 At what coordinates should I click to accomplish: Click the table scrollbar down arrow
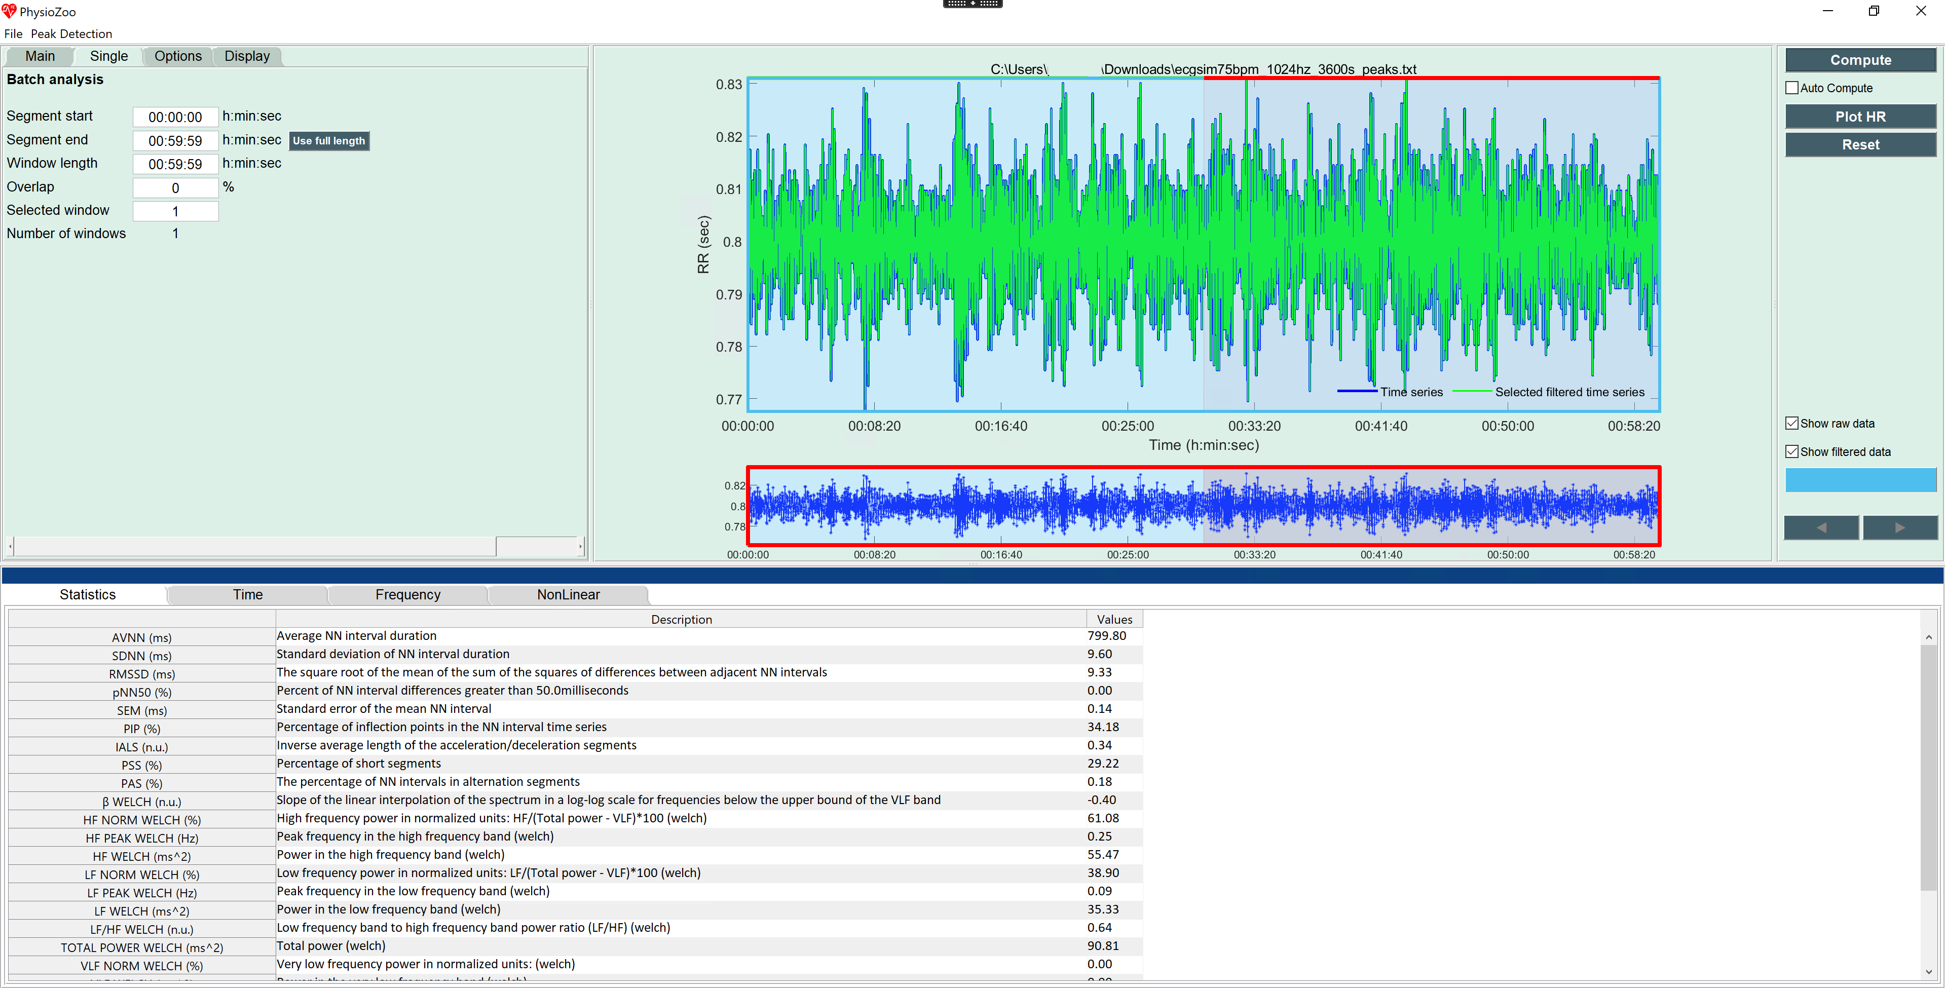[x=1928, y=972]
